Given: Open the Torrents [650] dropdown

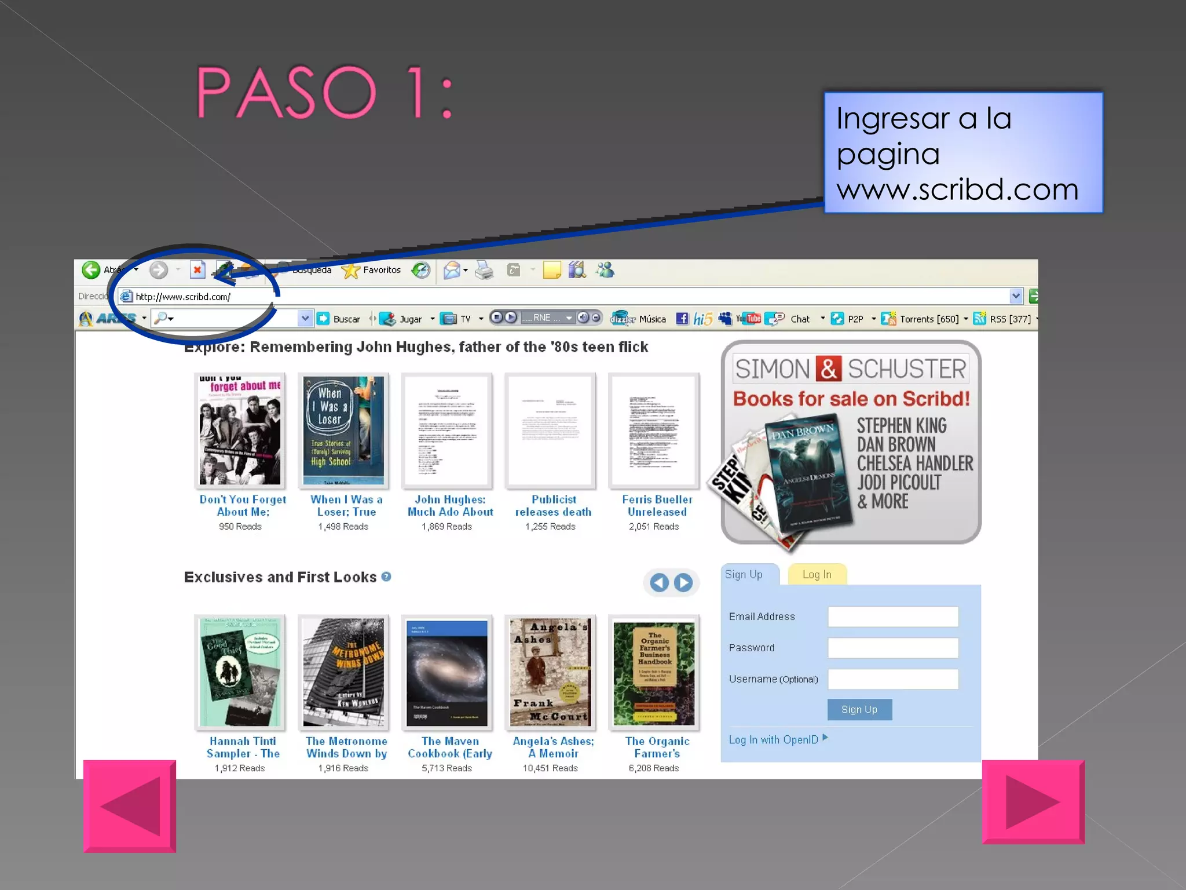Looking at the screenshot, I should [x=965, y=319].
